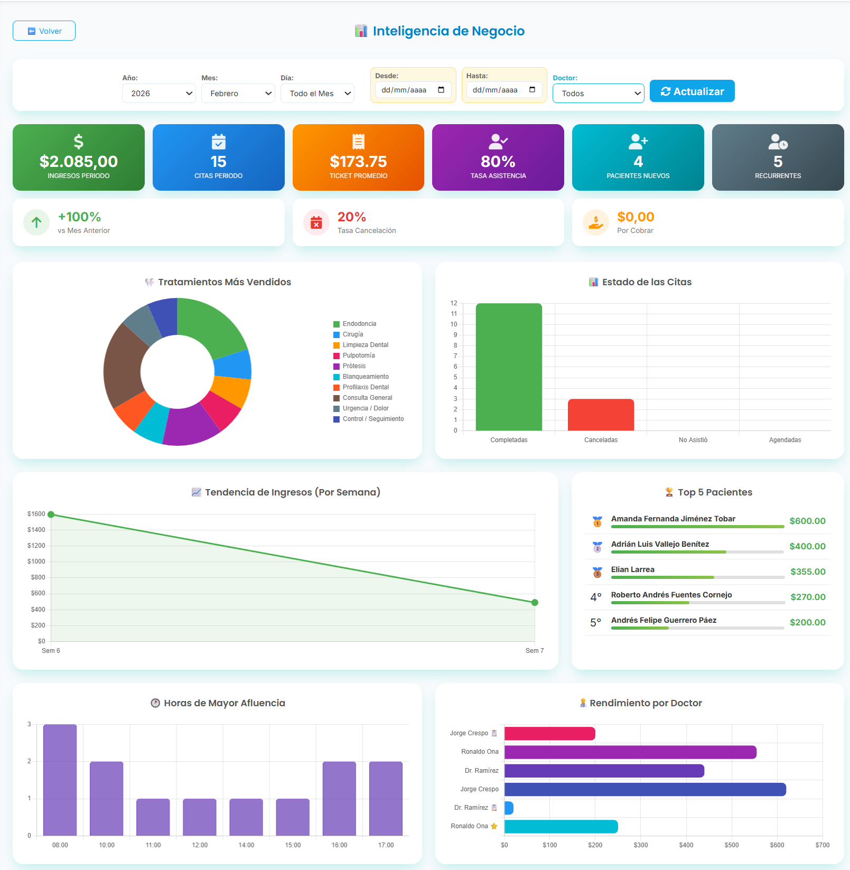Open the Año dropdown showing 2026

click(x=159, y=93)
